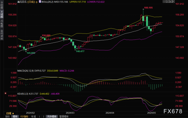Open 合约资料 in left sidebar
This screenshot has width=188, height=118.
tap(2, 35)
